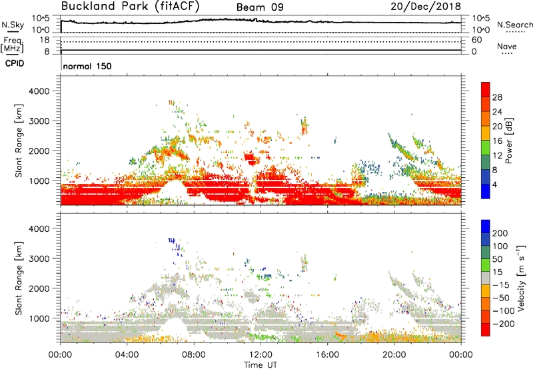Pick the gray −15 to 15 Velocity segment
533x369 pixels.
(486, 278)
